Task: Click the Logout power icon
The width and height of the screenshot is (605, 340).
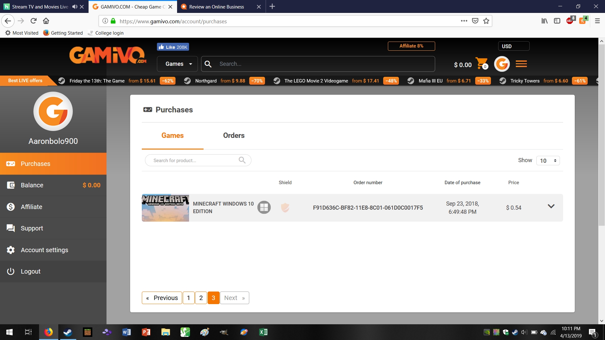Action: click(x=10, y=271)
